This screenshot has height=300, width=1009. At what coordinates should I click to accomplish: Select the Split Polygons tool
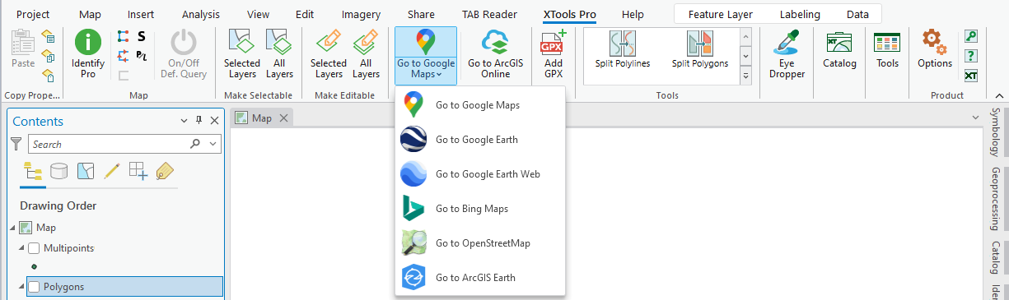click(700, 50)
